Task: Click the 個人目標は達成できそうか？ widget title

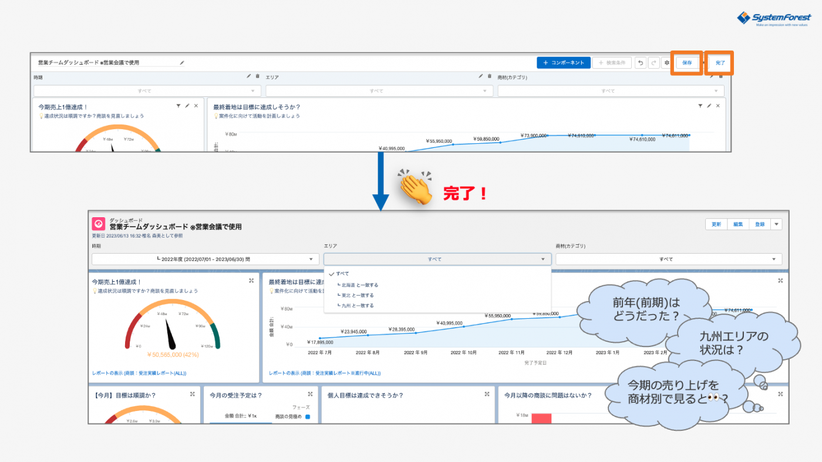Action: point(365,395)
